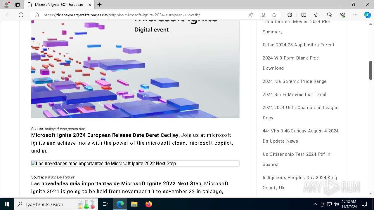Close the Microsoft Ignite 2024 tab
The height and width of the screenshot is (210, 374).
click(90, 5)
